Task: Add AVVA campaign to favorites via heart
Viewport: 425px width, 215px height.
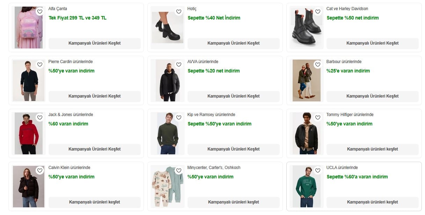Action: coord(179,64)
